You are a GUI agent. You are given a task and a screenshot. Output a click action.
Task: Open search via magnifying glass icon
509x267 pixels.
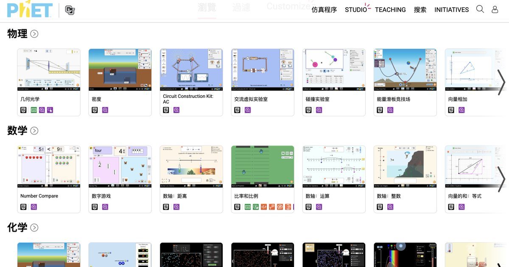click(x=480, y=9)
